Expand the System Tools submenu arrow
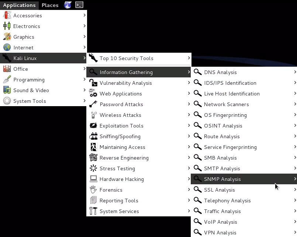The width and height of the screenshot is (297, 237). 84,101
